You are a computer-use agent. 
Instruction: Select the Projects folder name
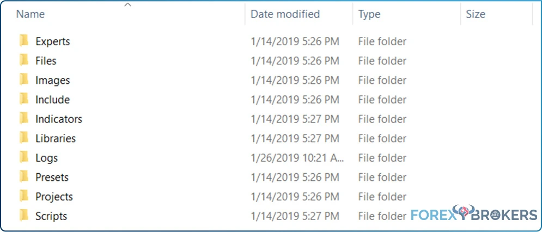click(x=54, y=197)
